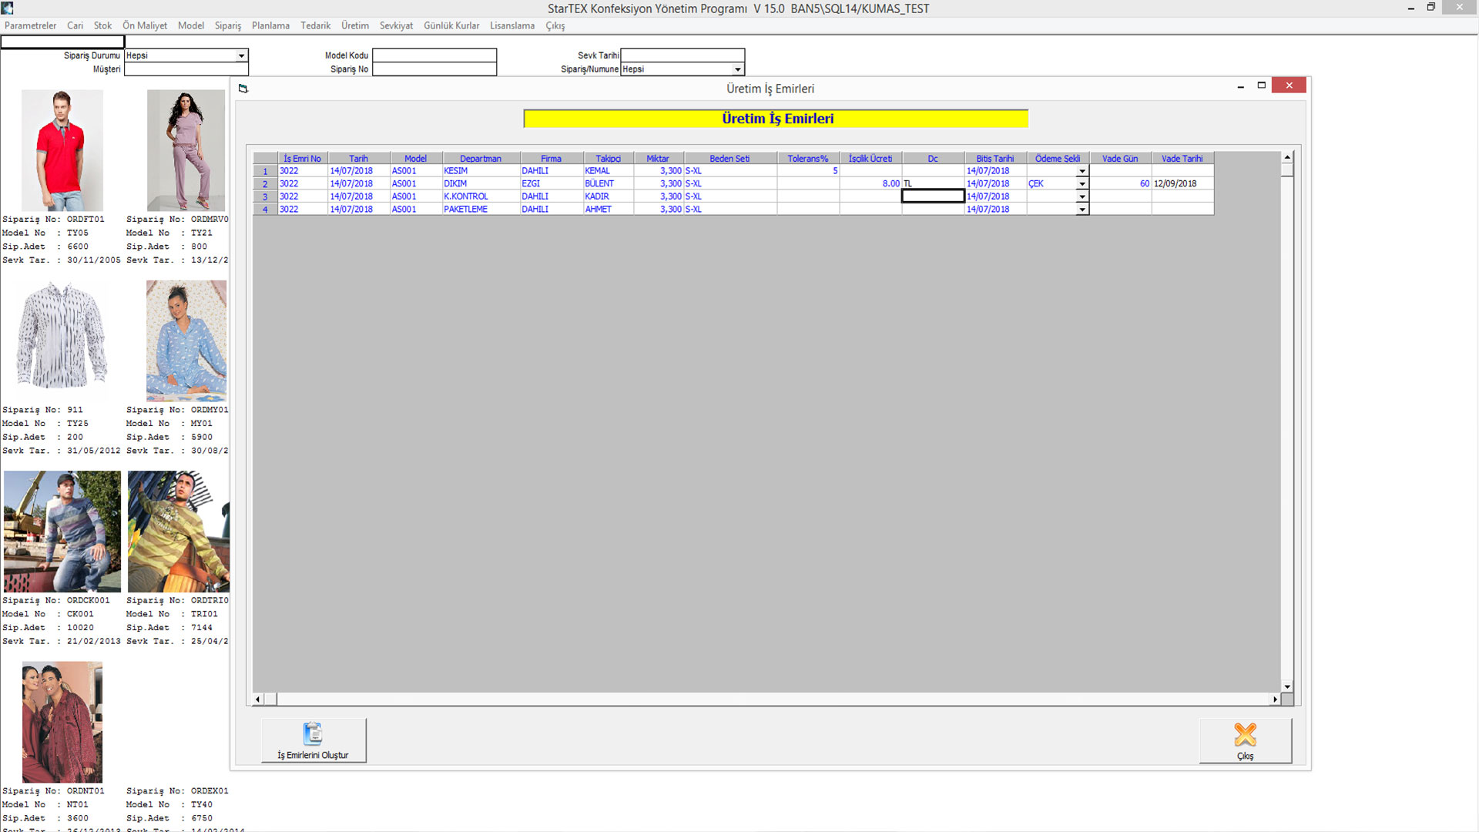Open the Sipariş Durumu dropdown
This screenshot has width=1479, height=832.
click(241, 55)
